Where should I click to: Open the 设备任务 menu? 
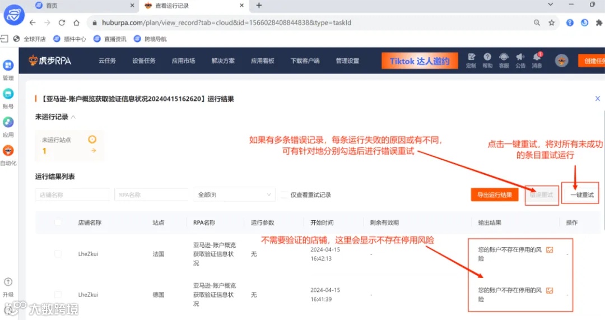(x=143, y=61)
